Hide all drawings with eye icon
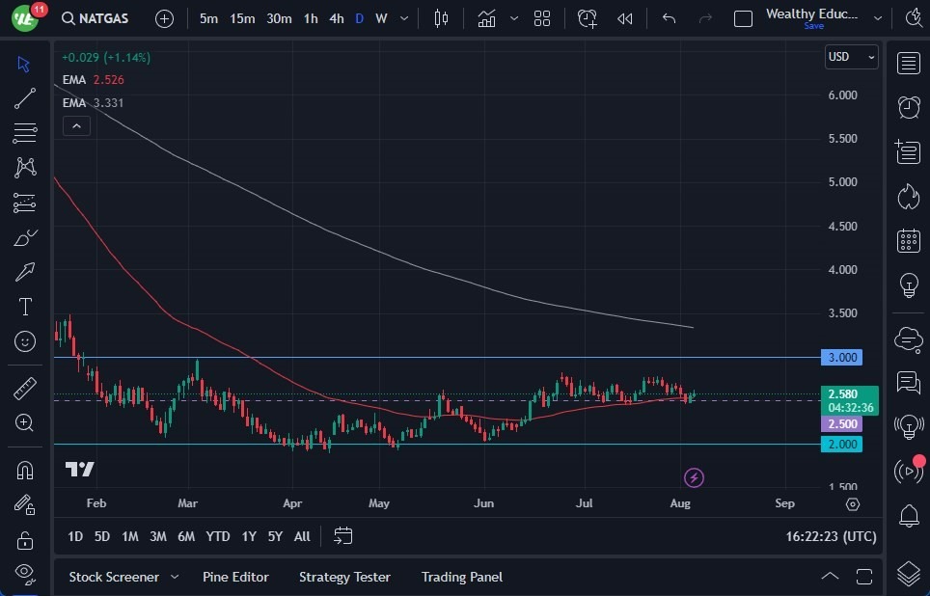Viewport: 930px width, 596px height. click(24, 573)
